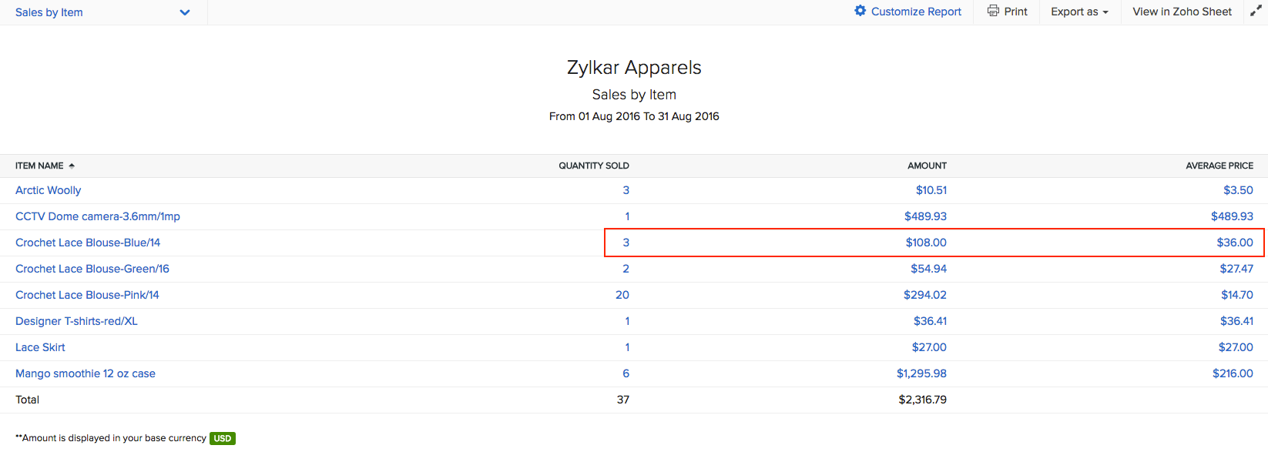The width and height of the screenshot is (1268, 462).
Task: Open Designer T-shirts-red/XL item
Action: coord(76,321)
